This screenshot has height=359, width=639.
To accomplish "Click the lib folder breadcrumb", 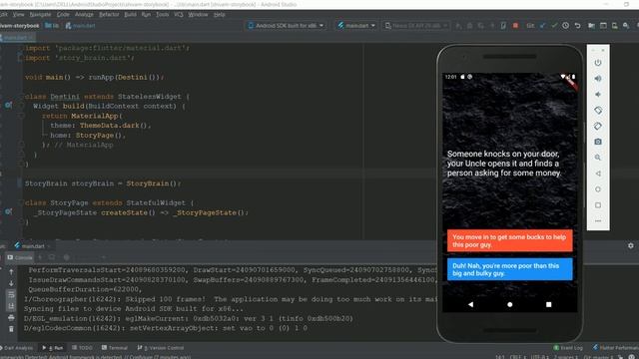I will (x=52, y=25).
